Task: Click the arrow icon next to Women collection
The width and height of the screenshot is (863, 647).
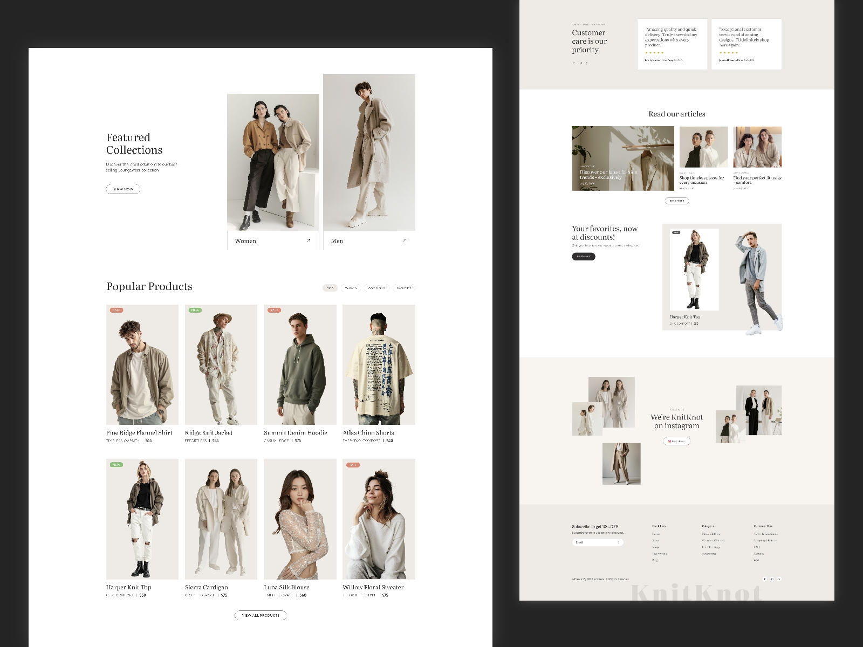Action: click(x=309, y=241)
